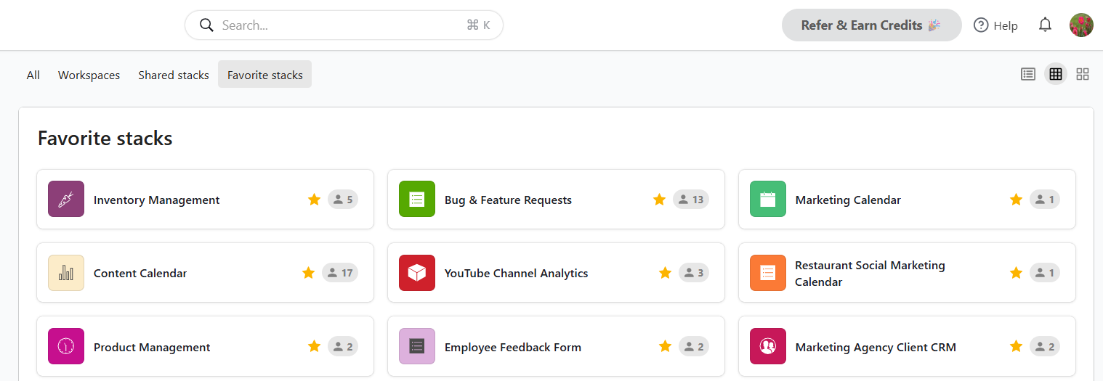Viewport: 1103px width, 381px height.
Task: Unfavorite Bug & Feature Requests via its star
Action: pyautogui.click(x=659, y=200)
